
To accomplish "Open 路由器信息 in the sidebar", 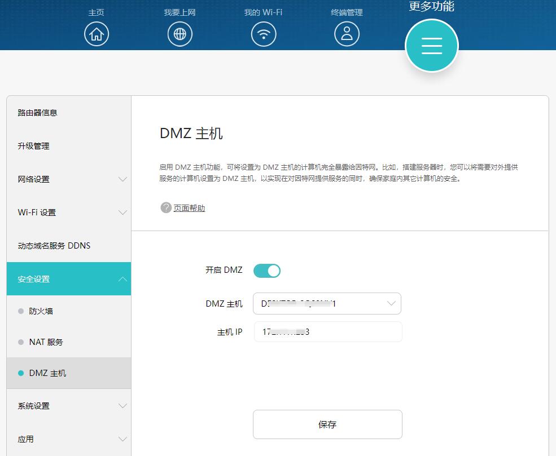I will (38, 113).
